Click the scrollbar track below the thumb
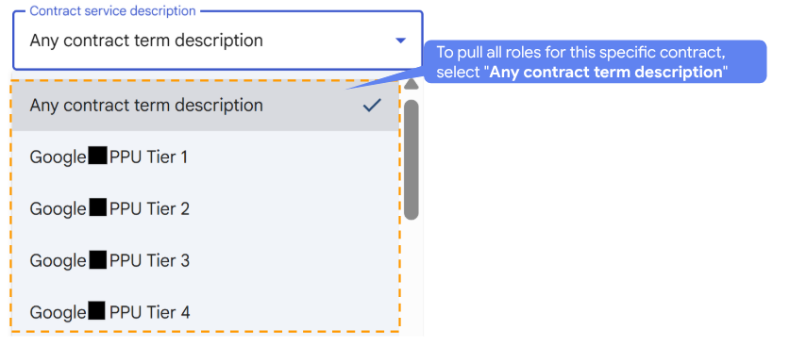 click(412, 277)
